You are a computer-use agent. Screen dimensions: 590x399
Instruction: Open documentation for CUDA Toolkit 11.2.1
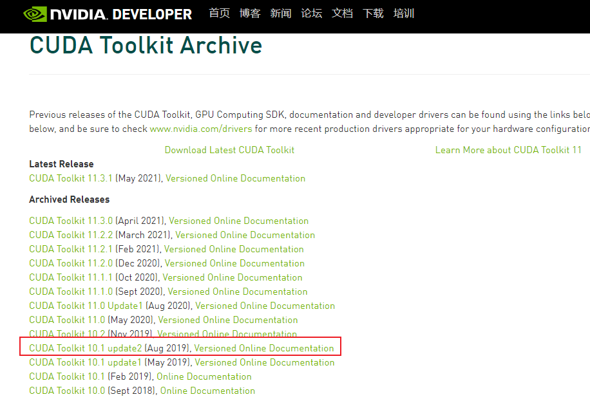(234, 249)
